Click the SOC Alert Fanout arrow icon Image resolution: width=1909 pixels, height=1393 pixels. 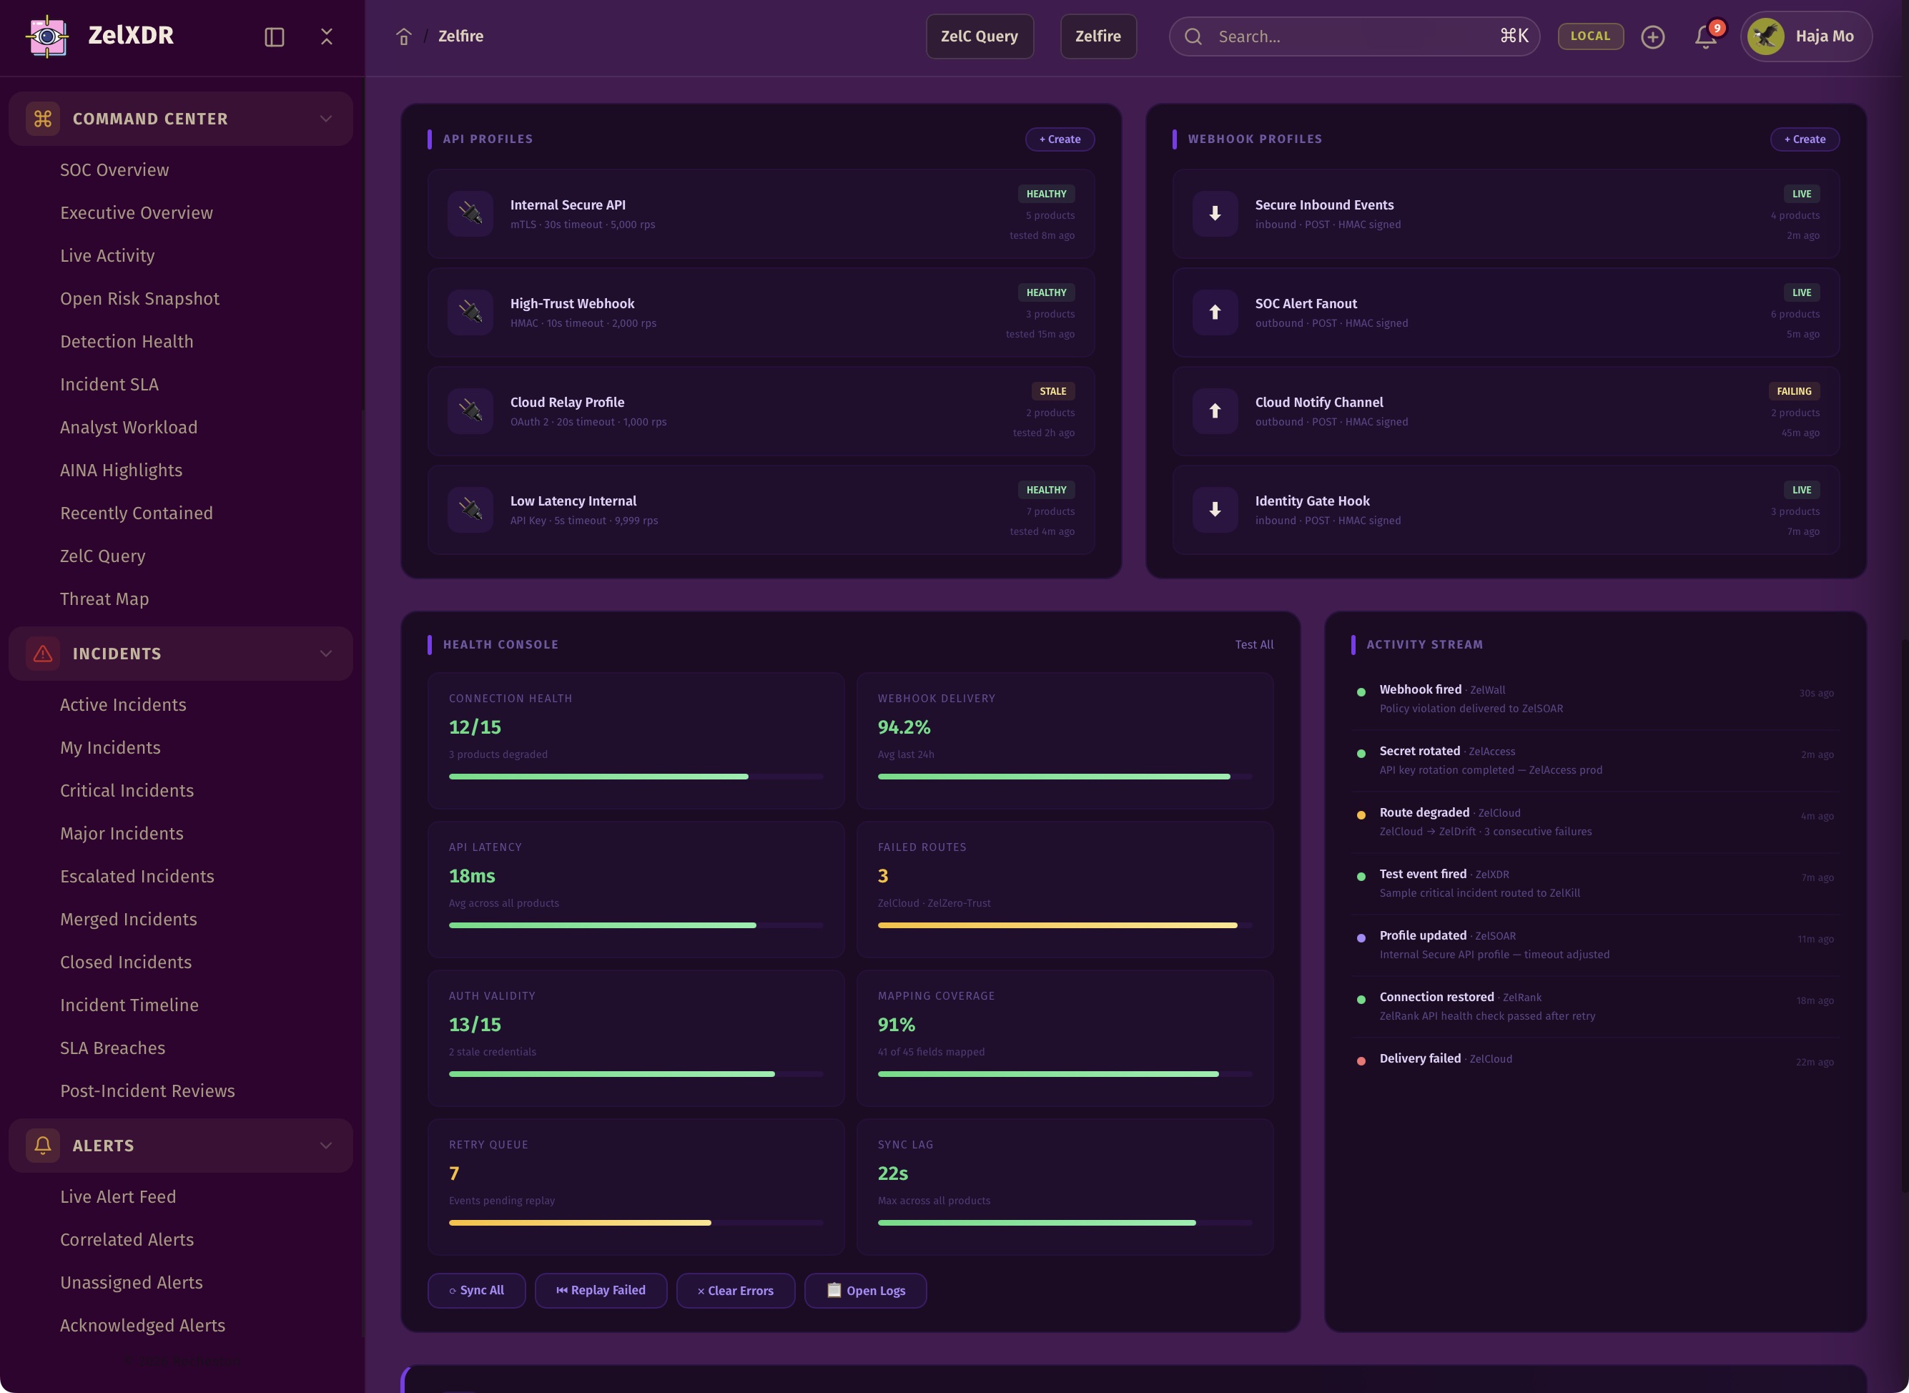(x=1214, y=312)
